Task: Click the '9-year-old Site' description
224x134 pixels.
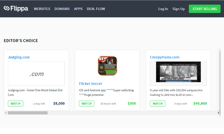Action: coord(176,92)
